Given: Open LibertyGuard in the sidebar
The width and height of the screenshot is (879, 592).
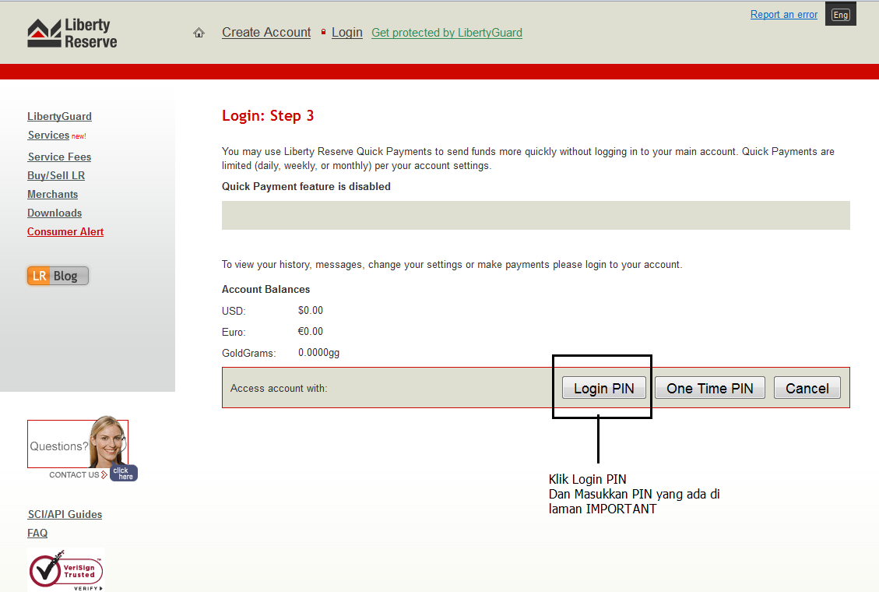Looking at the screenshot, I should coord(59,116).
